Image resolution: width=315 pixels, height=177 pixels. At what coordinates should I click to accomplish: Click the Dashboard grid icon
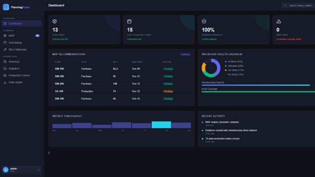5,23
